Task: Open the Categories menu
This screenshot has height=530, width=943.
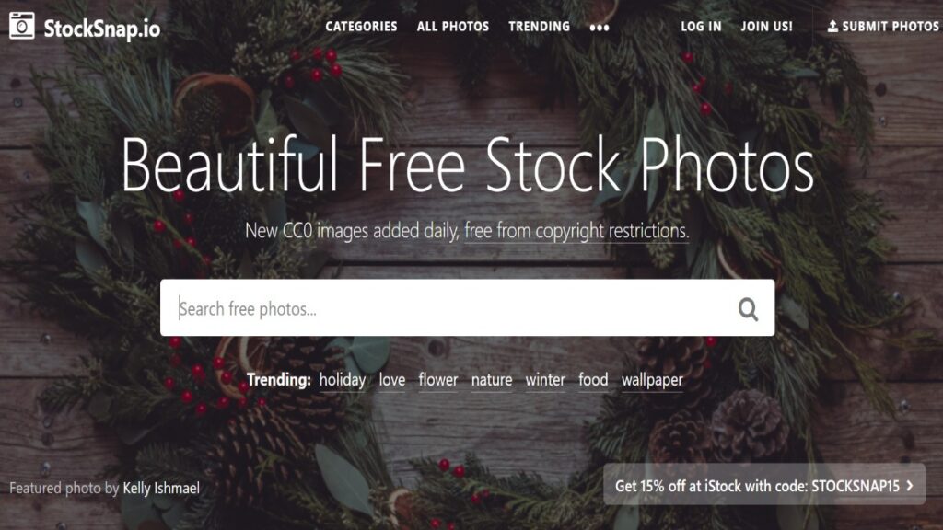Action: coord(361,27)
